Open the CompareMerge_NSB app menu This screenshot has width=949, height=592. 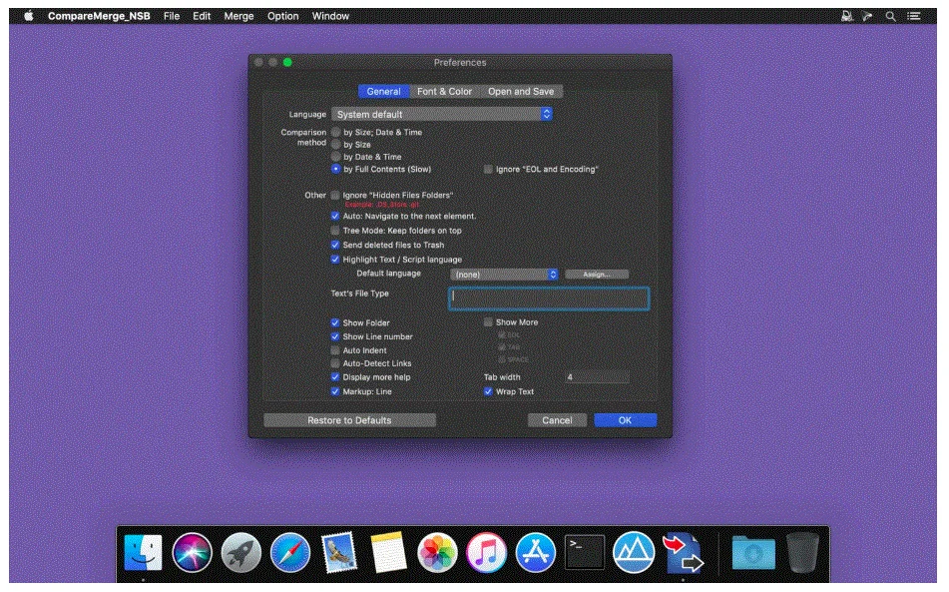click(99, 16)
